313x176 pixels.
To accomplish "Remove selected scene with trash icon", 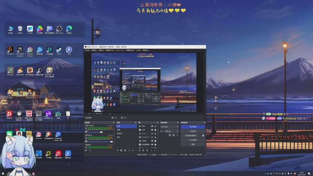I will 121,151.
